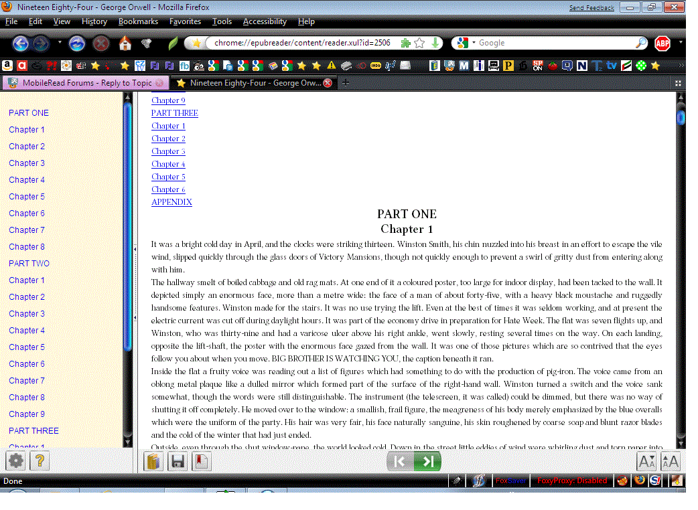Click the Adblock Plus ABP icon

662,43
